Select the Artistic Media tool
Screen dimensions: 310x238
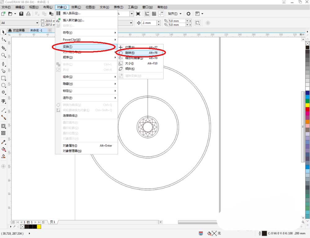(3, 71)
